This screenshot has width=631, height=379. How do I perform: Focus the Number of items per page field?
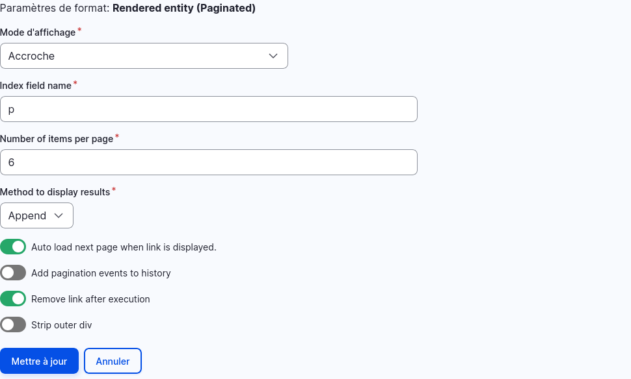[209, 162]
